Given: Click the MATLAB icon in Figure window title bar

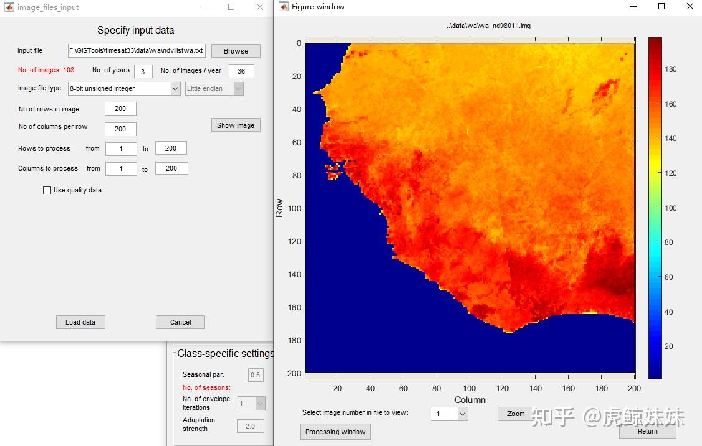Looking at the screenshot, I should click(284, 7).
